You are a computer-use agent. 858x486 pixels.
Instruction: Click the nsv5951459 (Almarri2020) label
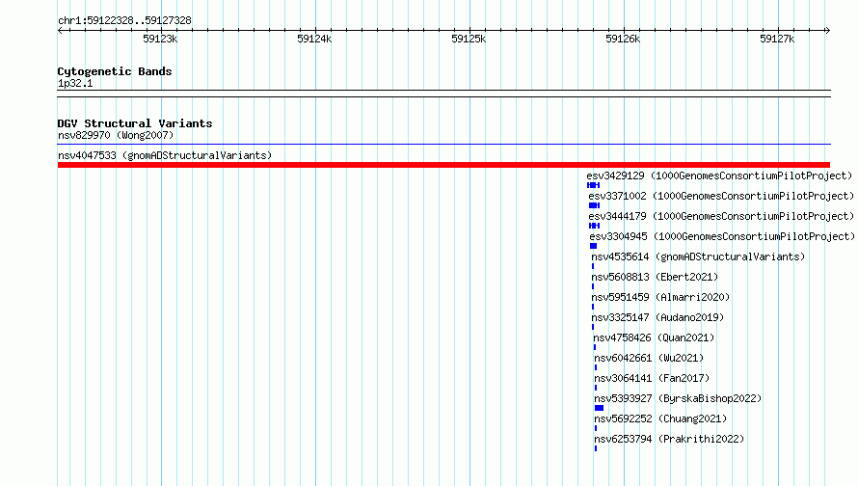pos(660,297)
